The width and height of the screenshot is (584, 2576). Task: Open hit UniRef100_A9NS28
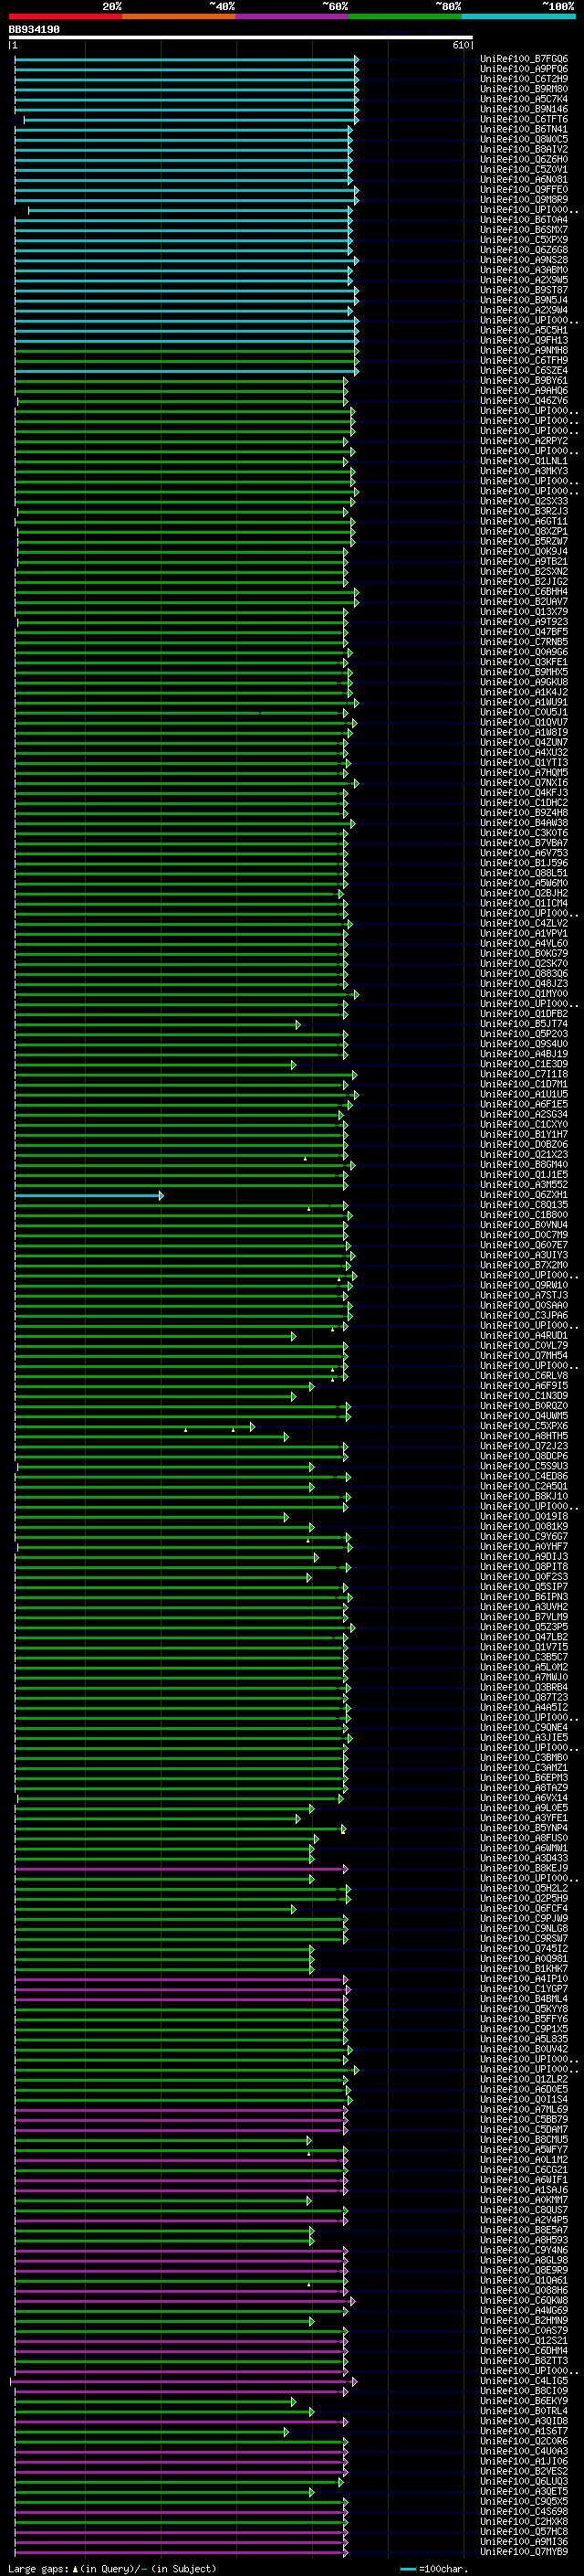click(524, 260)
